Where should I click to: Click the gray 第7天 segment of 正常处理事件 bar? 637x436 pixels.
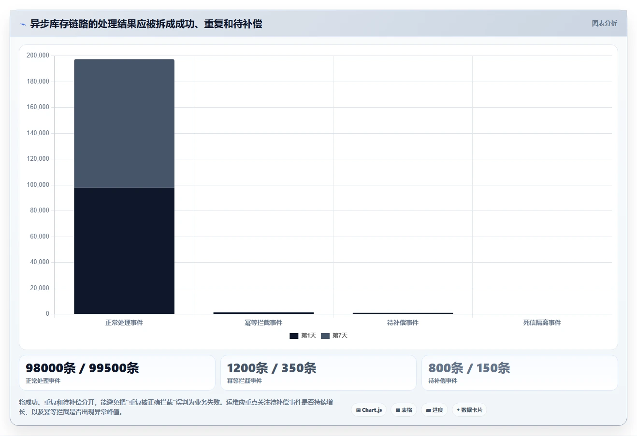coord(124,124)
